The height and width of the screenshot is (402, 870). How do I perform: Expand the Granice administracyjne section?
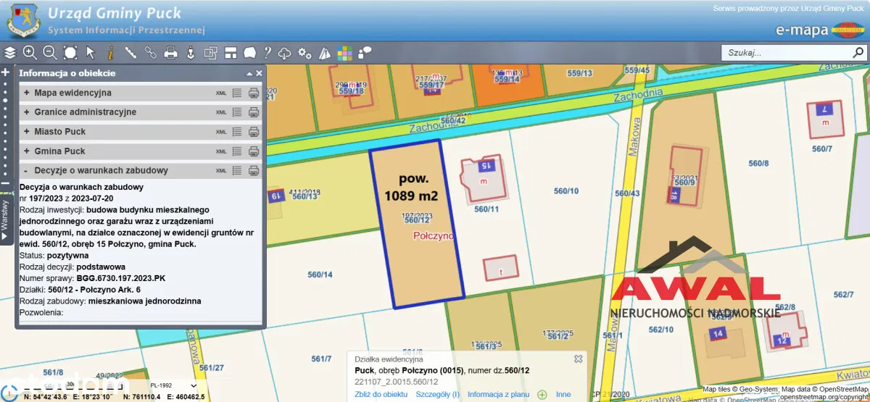click(27, 112)
